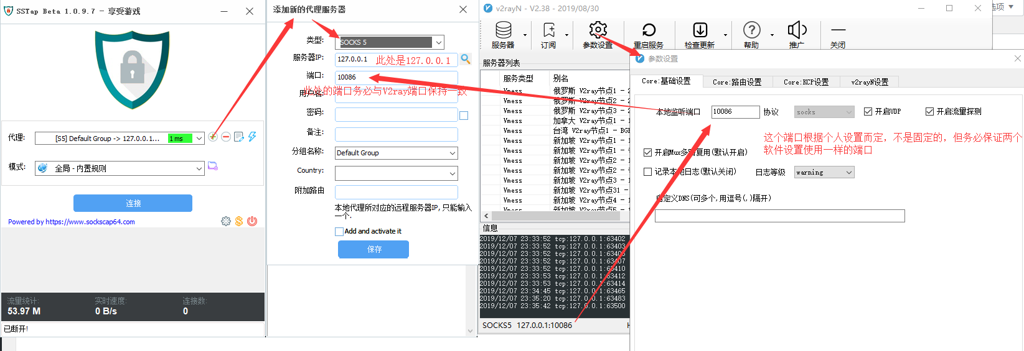
Task: Click the 服务类型 column header in server list
Action: click(518, 78)
